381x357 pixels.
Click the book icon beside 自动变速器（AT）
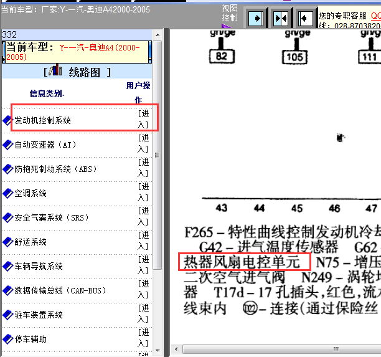pyautogui.click(x=7, y=145)
